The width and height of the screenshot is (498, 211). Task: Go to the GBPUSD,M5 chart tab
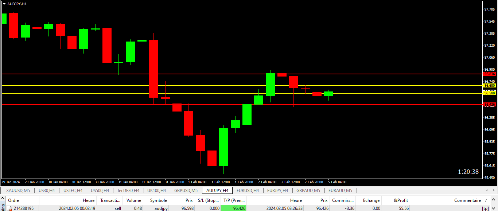tap(186, 191)
